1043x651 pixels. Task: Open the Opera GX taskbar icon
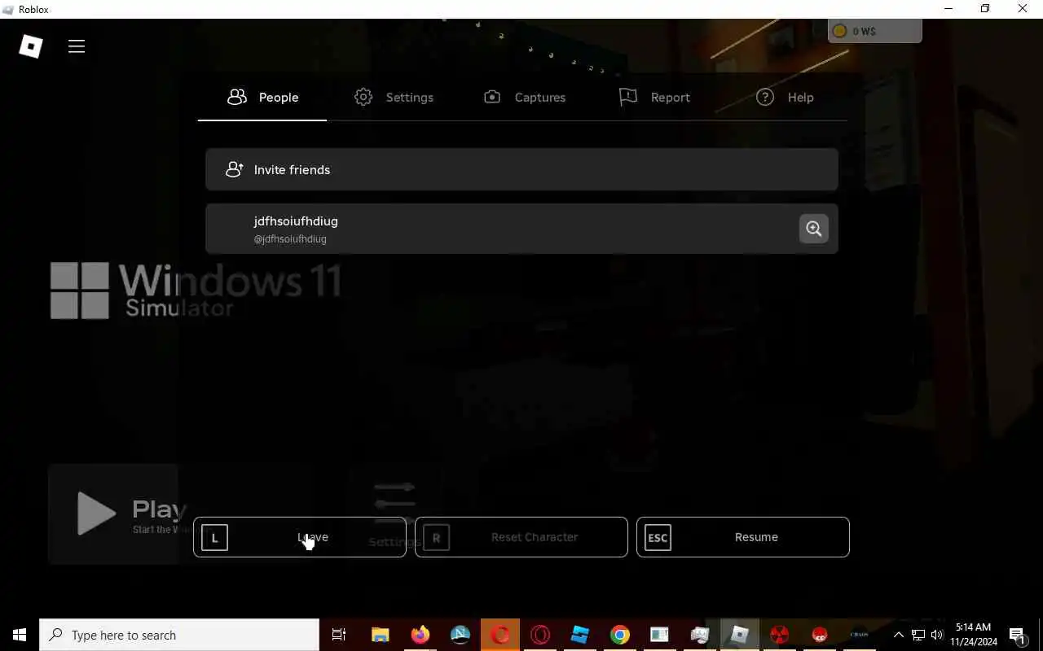pos(540,635)
